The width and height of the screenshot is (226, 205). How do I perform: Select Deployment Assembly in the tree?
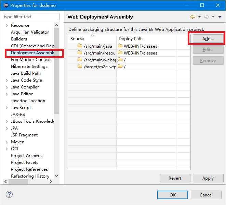[32, 53]
